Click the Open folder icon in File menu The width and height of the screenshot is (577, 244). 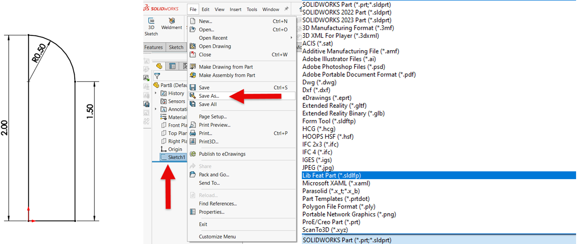(x=193, y=29)
